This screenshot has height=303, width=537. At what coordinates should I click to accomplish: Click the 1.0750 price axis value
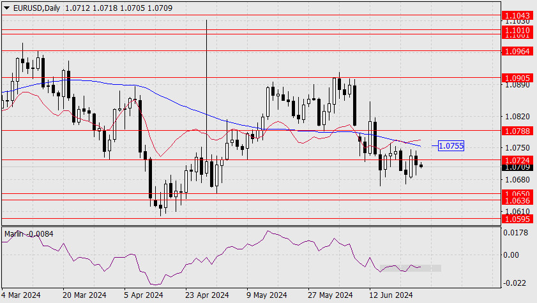(x=517, y=148)
